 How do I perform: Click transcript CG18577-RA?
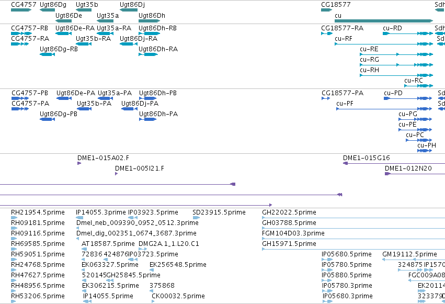(x=343, y=28)
